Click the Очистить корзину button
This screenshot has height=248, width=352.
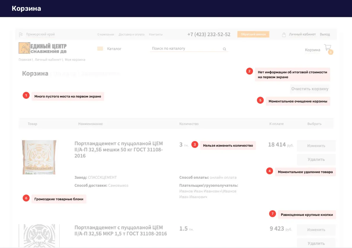310,89
